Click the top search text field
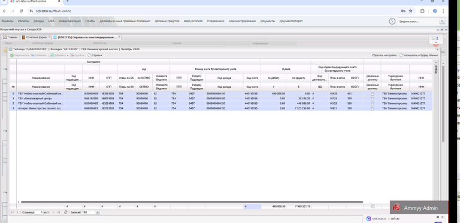This screenshot has height=223, width=460. pos(418,22)
